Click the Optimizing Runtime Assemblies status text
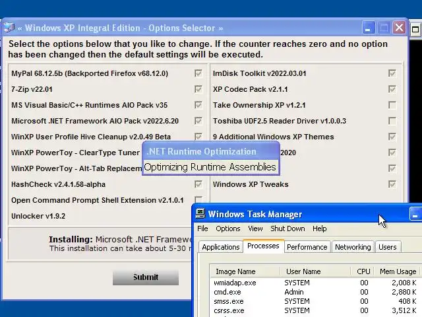The image size is (422, 317). [x=210, y=167]
